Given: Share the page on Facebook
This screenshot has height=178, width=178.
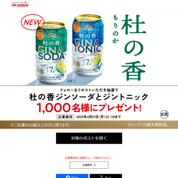Looking at the screenshot, I should (x=72, y=176).
